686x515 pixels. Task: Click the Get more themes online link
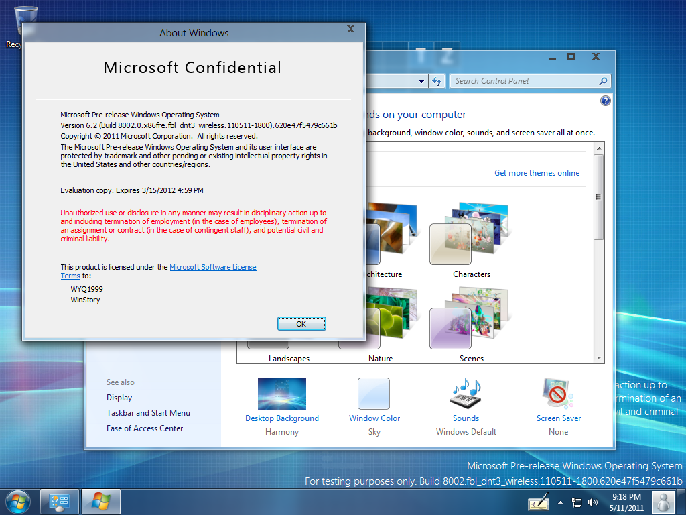tap(537, 173)
